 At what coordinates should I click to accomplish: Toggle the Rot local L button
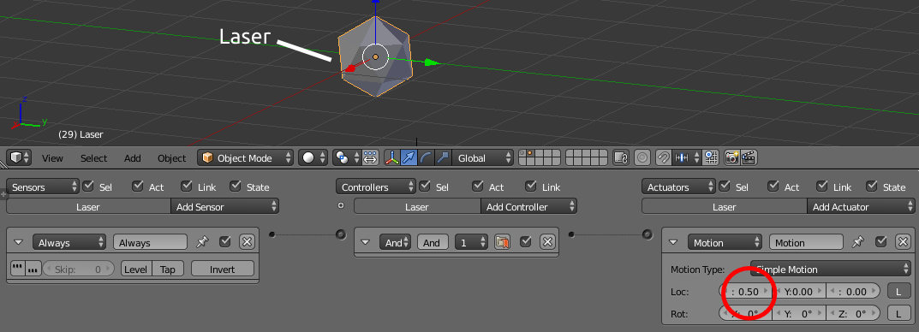(898, 313)
